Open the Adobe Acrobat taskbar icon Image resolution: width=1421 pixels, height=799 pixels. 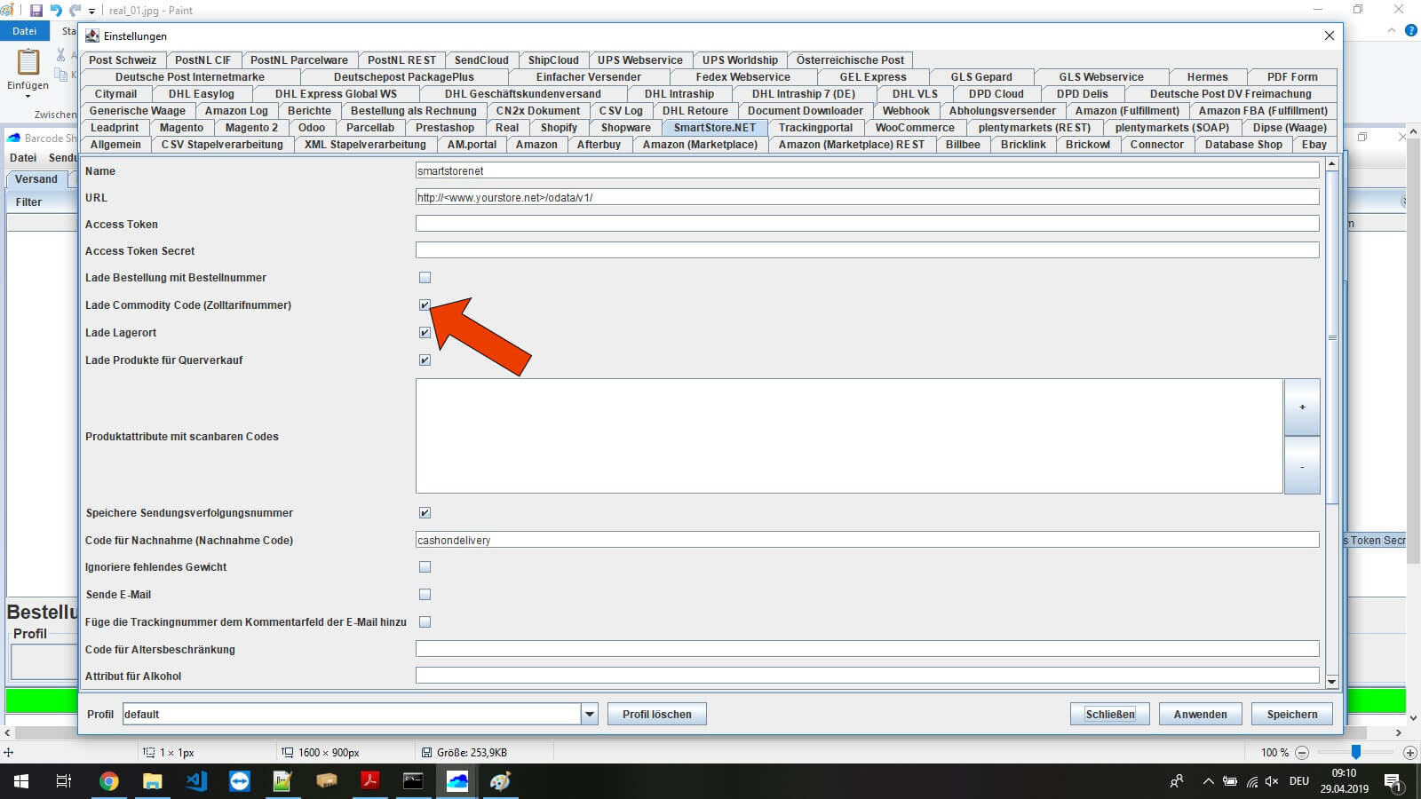point(369,781)
